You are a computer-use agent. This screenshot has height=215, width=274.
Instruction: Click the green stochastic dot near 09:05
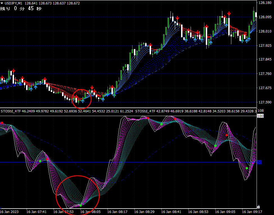[x=215, y=146]
